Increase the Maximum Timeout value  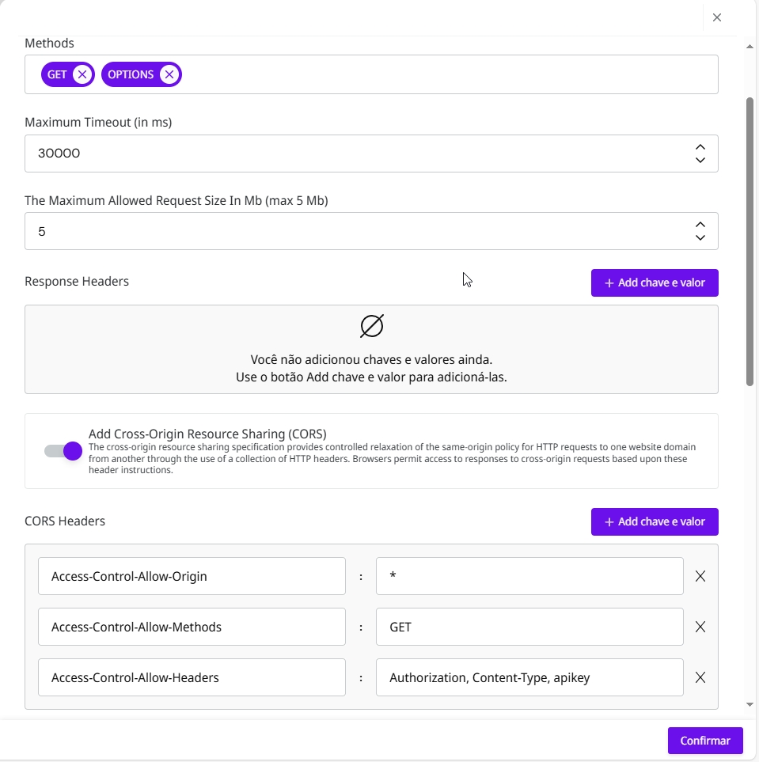700,147
